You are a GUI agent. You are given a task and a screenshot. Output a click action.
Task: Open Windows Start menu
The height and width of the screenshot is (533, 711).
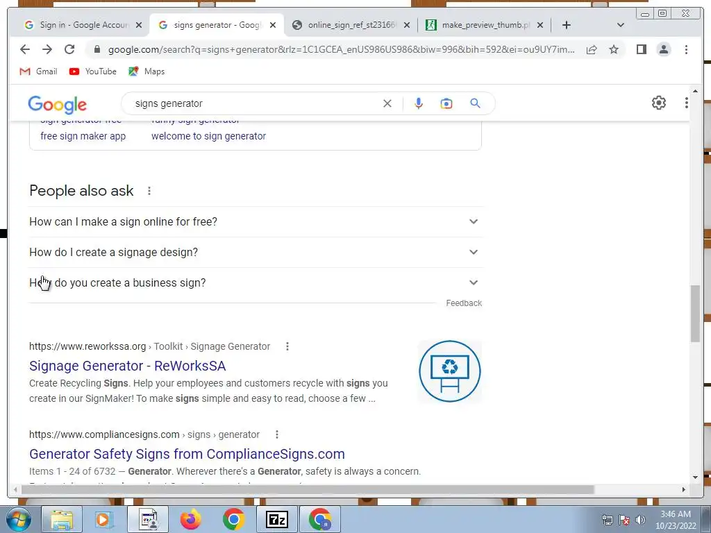[18, 519]
